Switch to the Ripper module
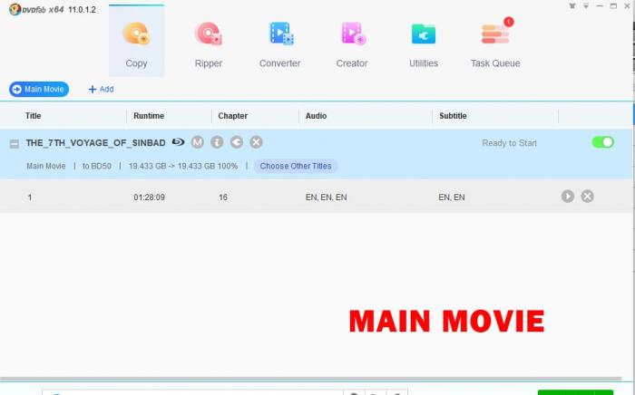 click(x=208, y=45)
